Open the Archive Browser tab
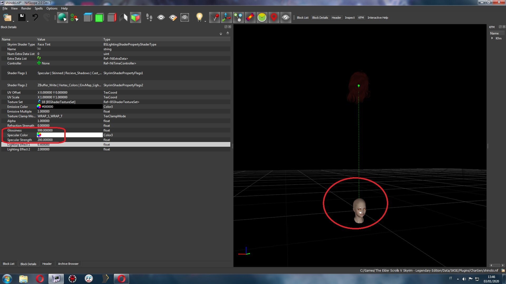Screen dimensions: 506x284 (x=68, y=264)
